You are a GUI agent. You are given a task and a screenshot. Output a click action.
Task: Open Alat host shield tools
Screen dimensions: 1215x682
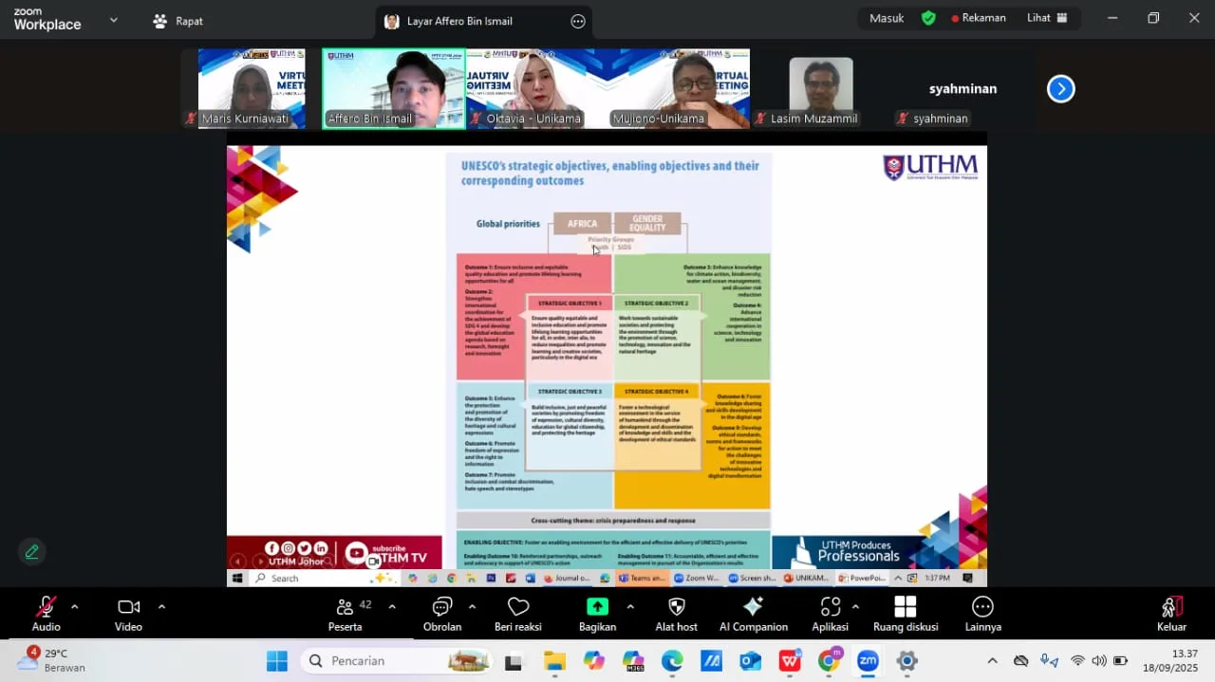pos(677,614)
